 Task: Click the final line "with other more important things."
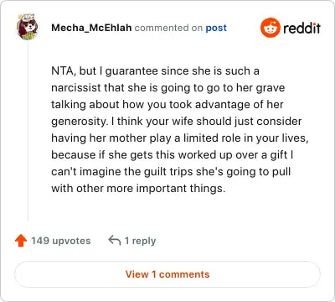138,189
